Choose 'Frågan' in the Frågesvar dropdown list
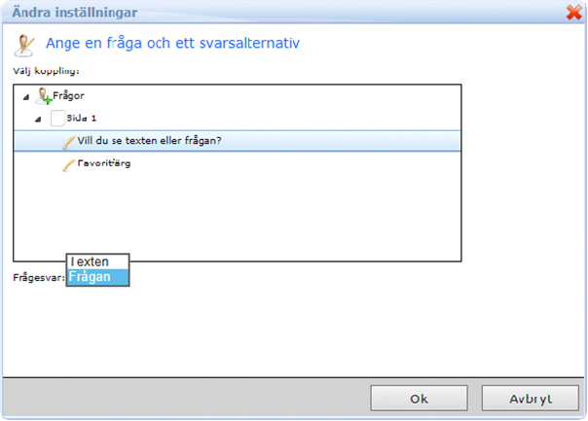The image size is (588, 421). click(97, 276)
